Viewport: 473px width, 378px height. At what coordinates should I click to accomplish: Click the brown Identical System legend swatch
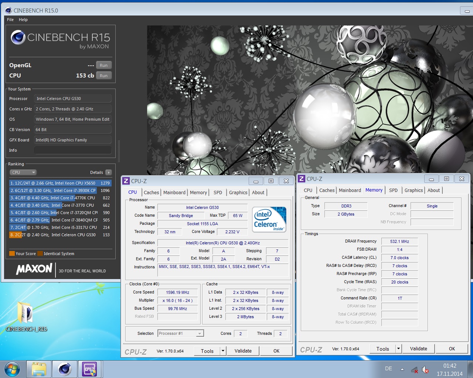tap(40, 254)
